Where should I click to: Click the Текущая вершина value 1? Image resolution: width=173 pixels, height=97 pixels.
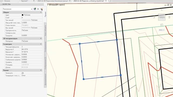tap(32, 47)
